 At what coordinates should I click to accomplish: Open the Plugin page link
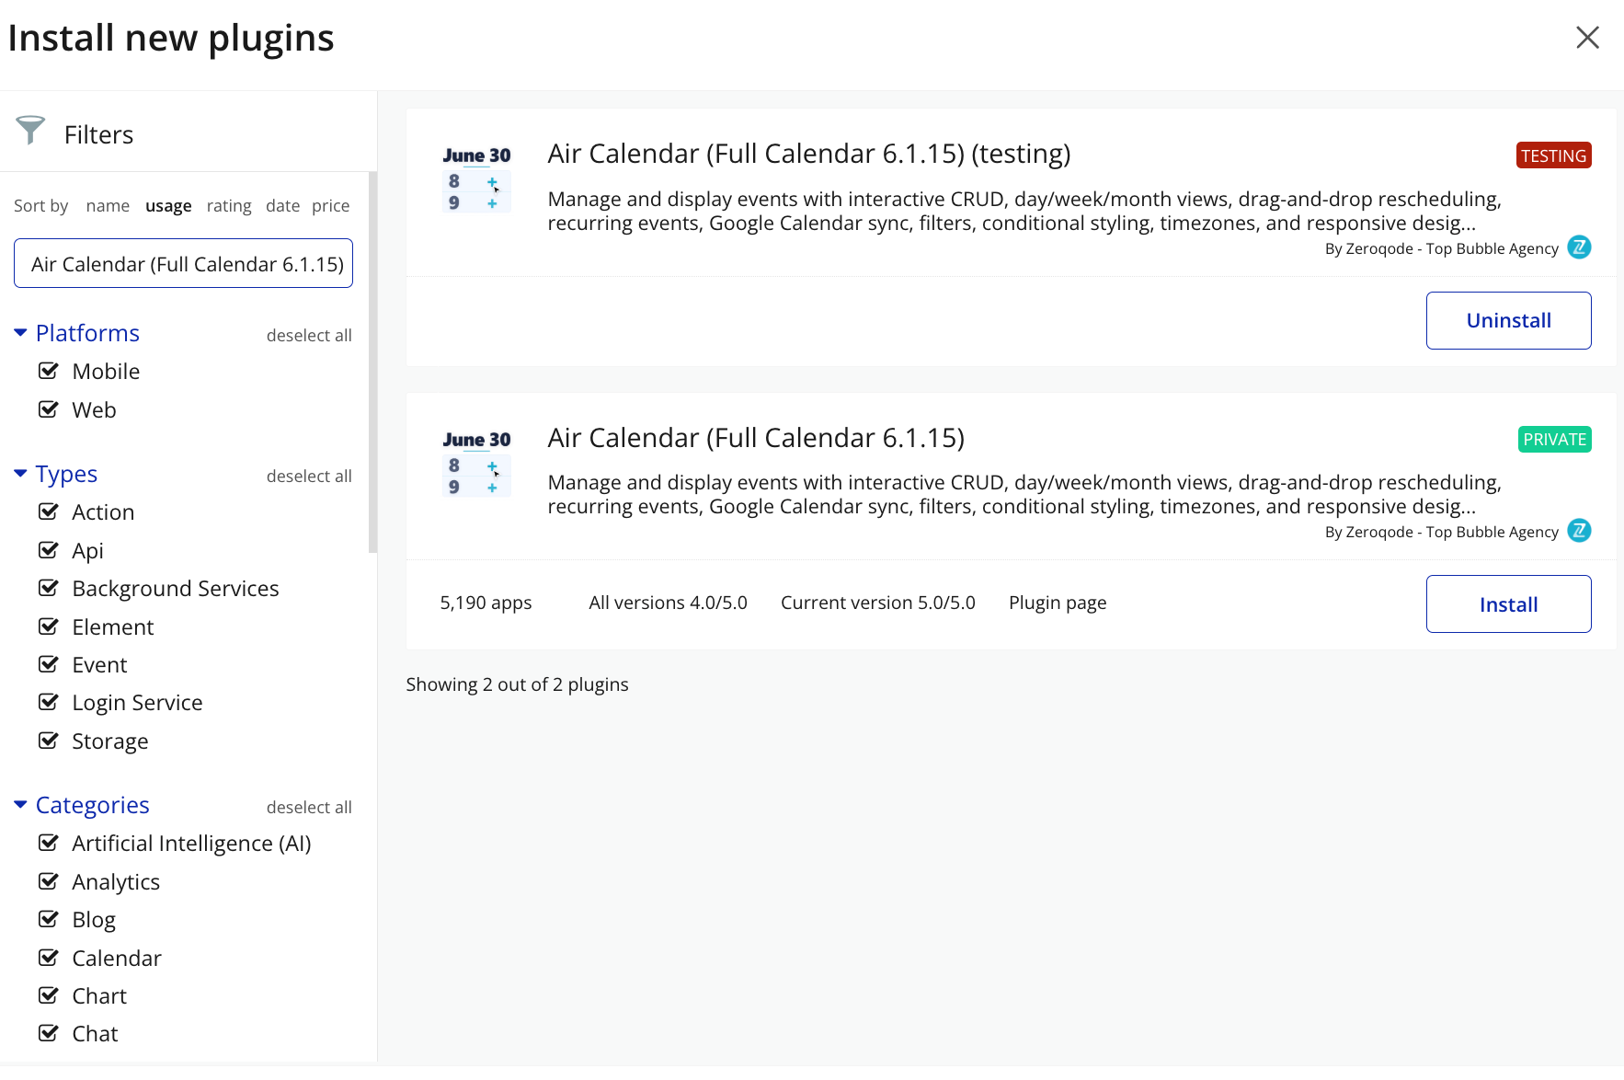(1058, 603)
